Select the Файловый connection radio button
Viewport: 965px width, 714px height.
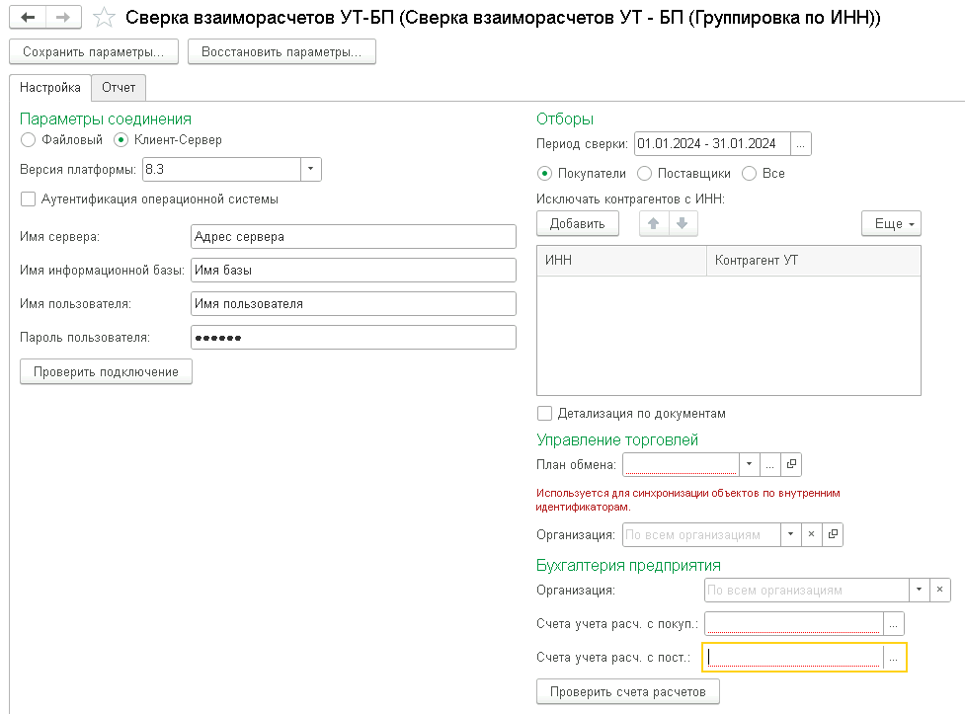(28, 140)
